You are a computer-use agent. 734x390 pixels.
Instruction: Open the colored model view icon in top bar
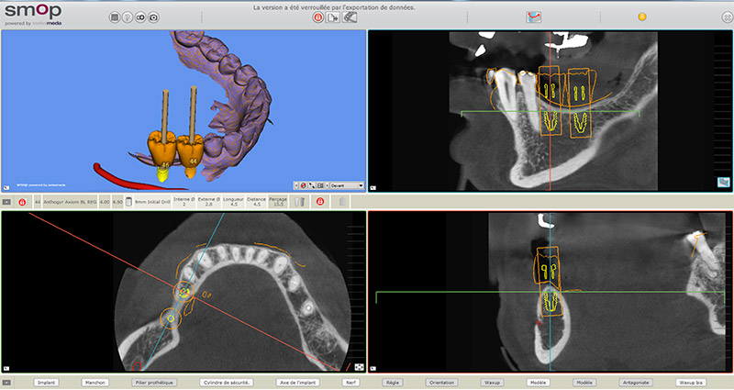coord(533,17)
